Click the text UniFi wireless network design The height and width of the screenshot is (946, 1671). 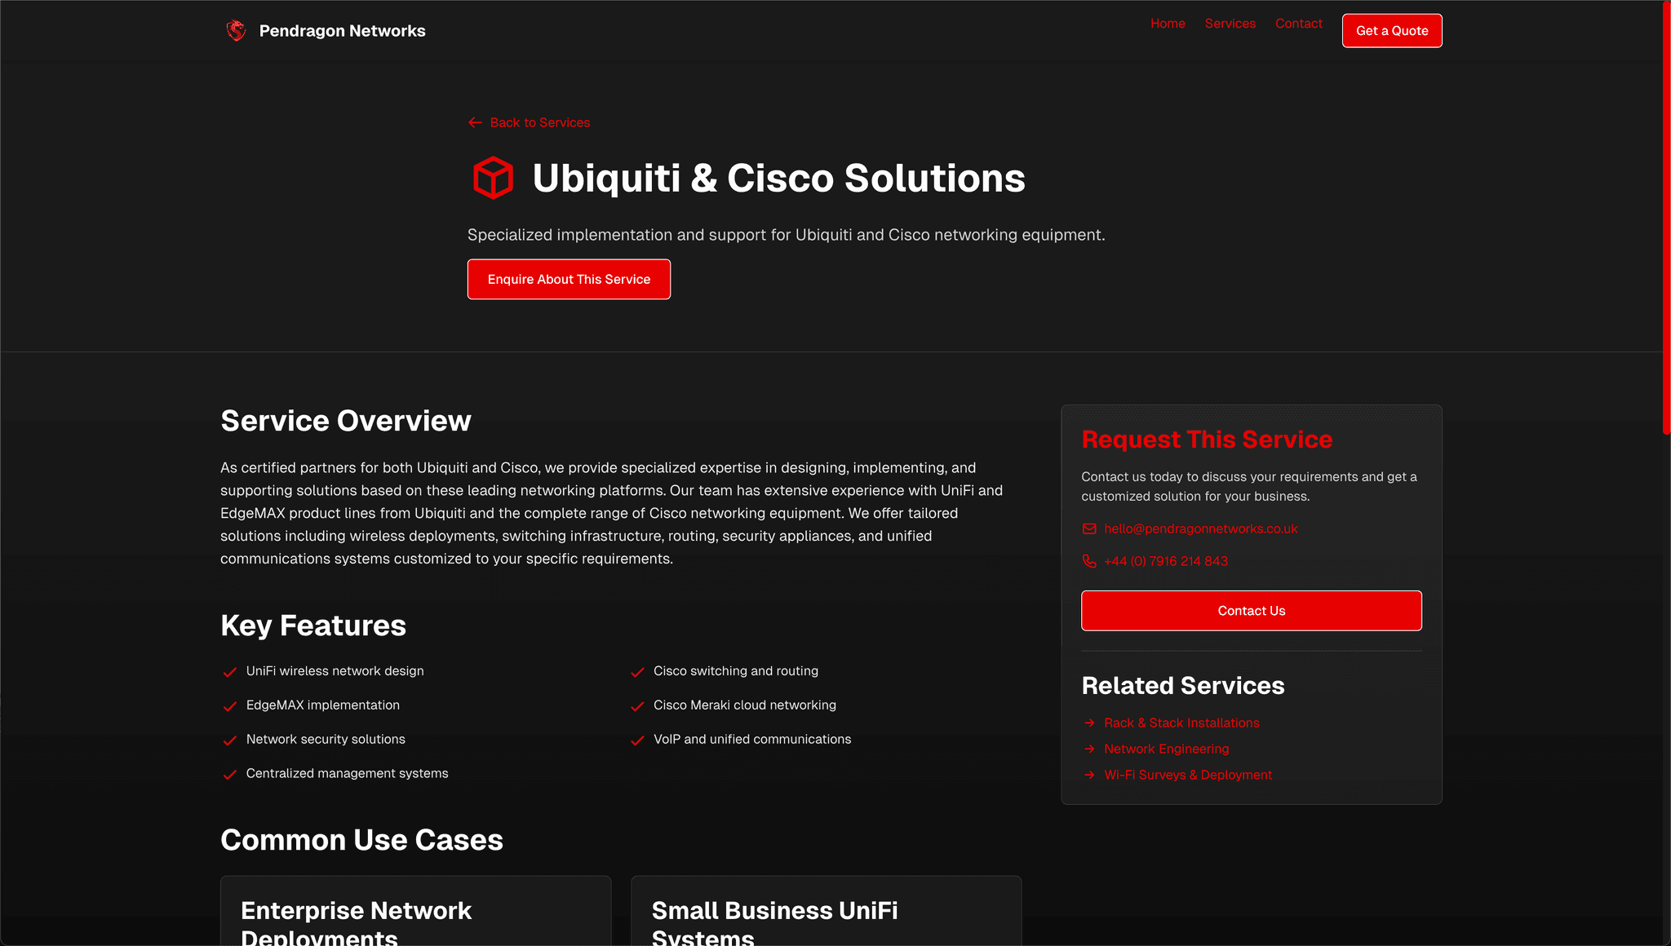point(335,671)
